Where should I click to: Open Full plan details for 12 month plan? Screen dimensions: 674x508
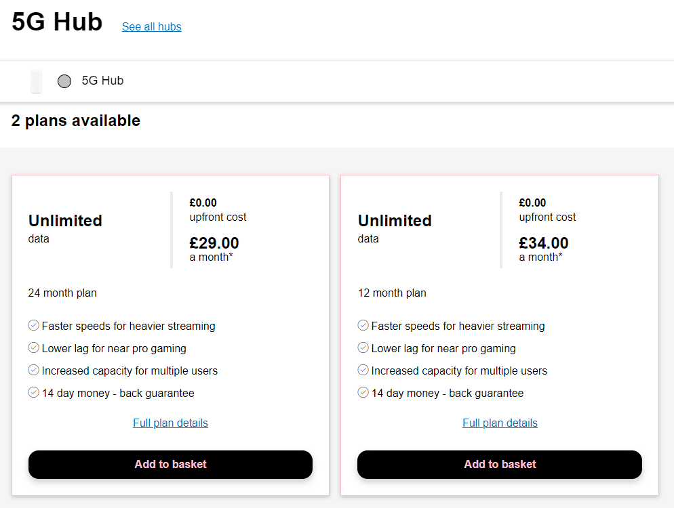[500, 423]
